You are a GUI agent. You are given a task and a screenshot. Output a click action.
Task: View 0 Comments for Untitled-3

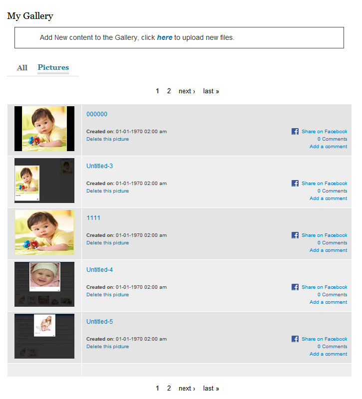click(x=332, y=191)
